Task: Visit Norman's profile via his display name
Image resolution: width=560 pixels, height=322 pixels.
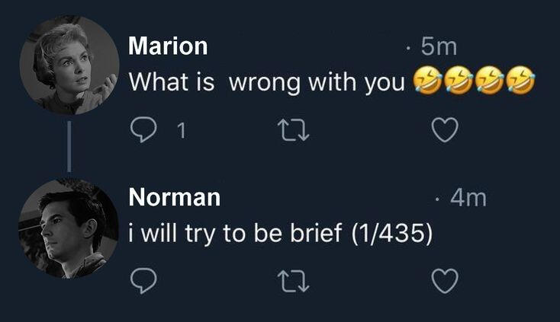Action: point(174,197)
